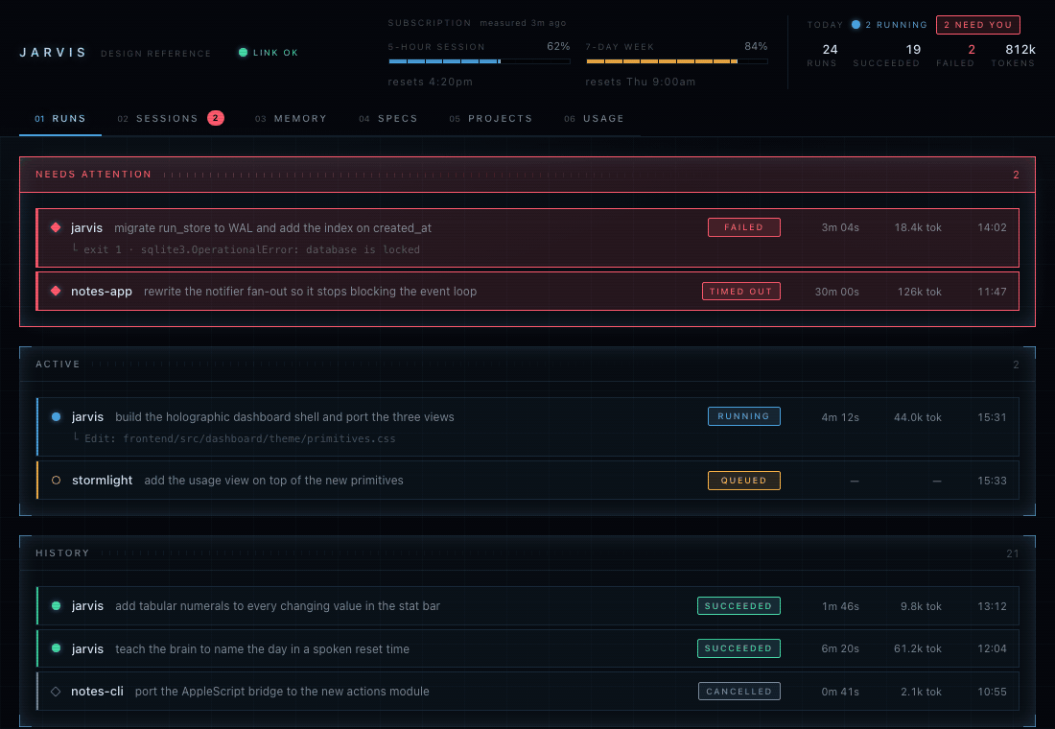Image resolution: width=1055 pixels, height=729 pixels.
Task: Click the 812k TOKENS stat
Action: pyautogui.click(x=1014, y=56)
